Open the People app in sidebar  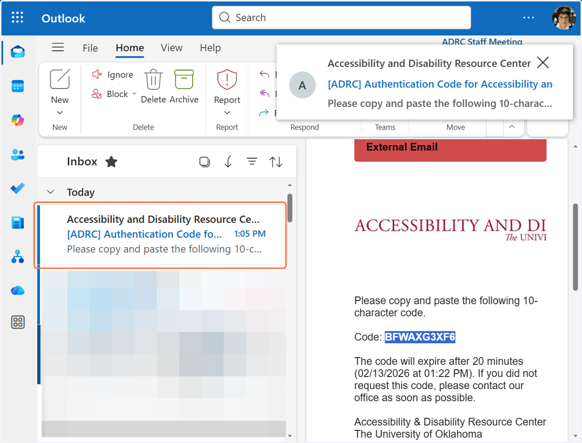tap(18, 155)
